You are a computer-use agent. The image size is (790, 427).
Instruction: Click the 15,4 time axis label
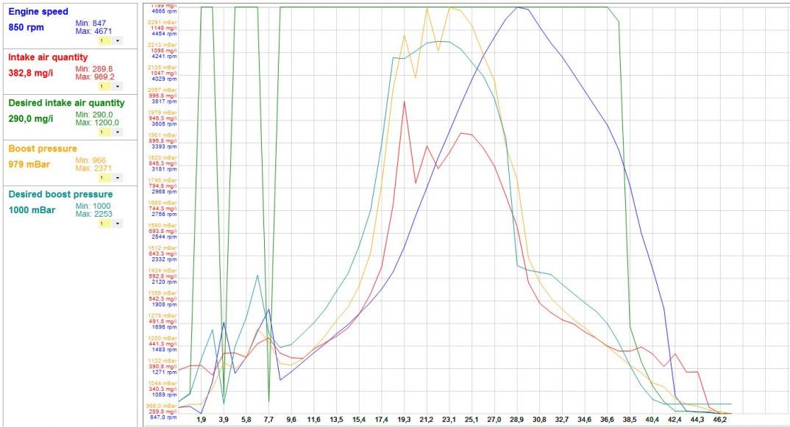tap(359, 420)
